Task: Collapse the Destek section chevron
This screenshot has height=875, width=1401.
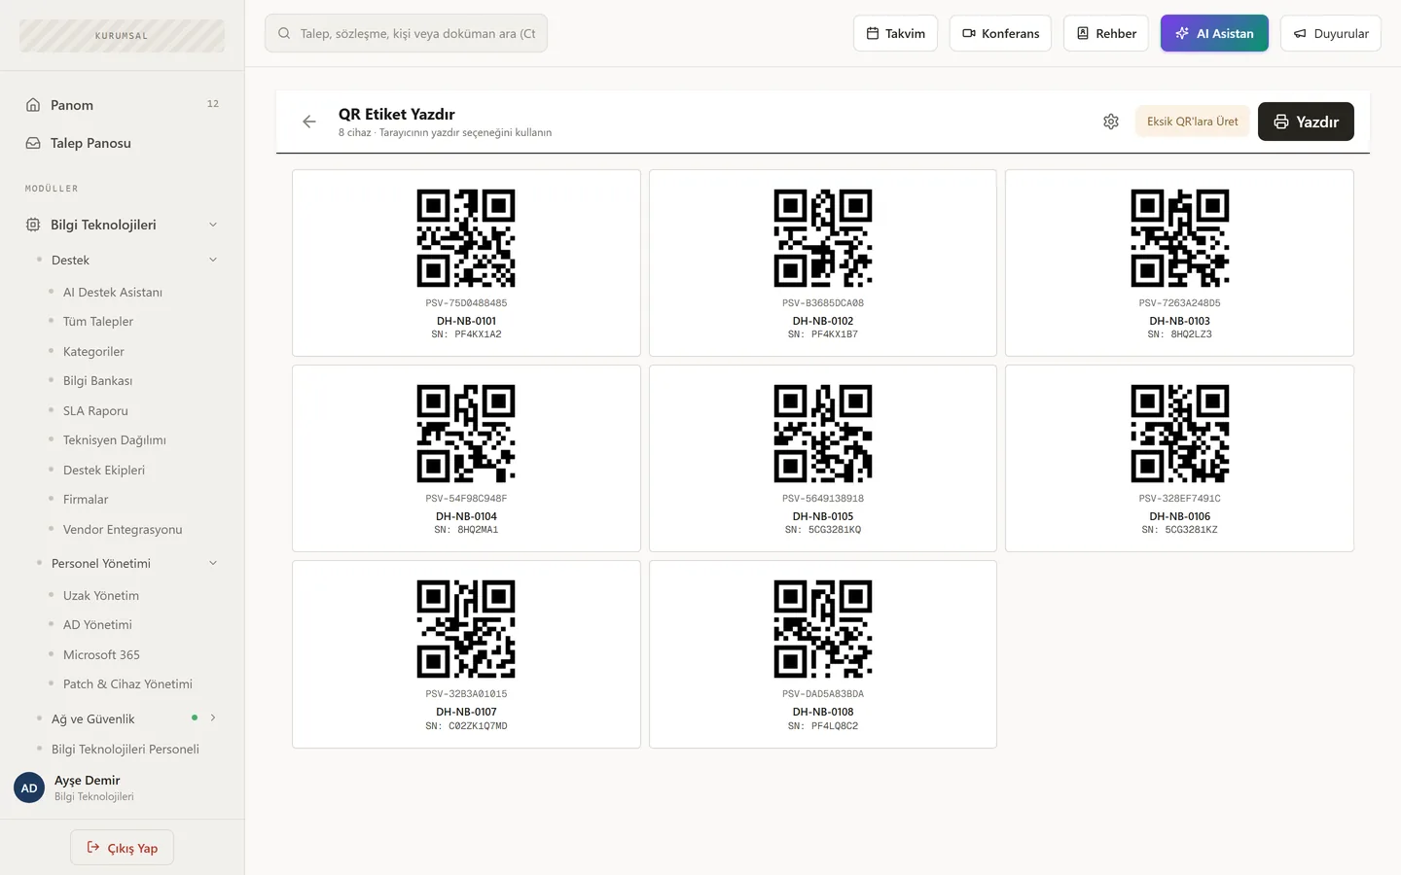Action: (213, 260)
